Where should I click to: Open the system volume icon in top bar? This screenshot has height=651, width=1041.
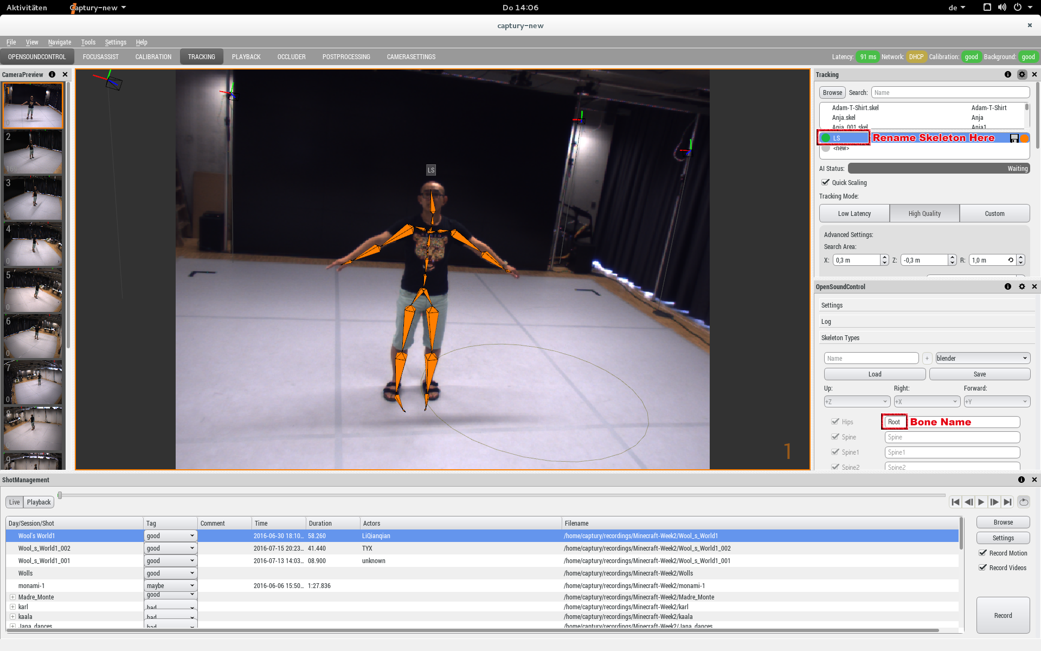click(x=1002, y=8)
